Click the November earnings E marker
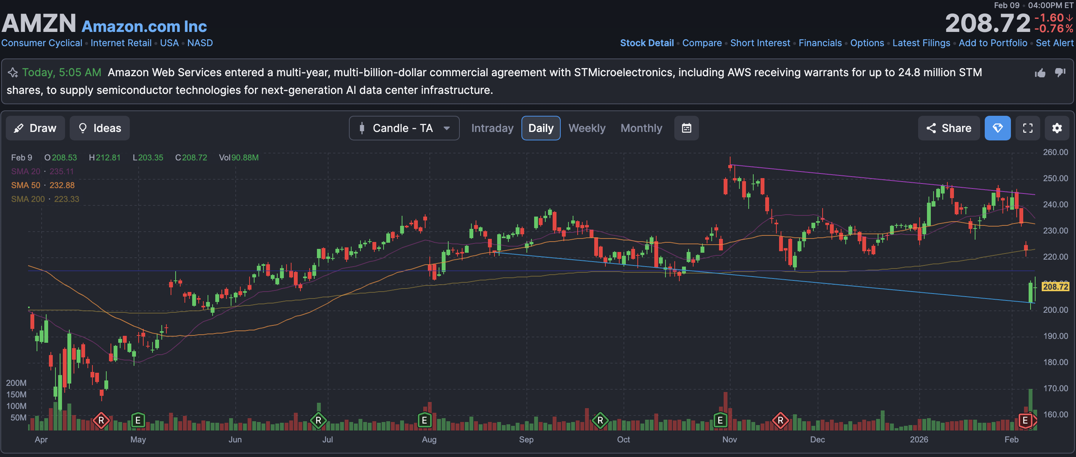Image resolution: width=1076 pixels, height=457 pixels. point(720,420)
